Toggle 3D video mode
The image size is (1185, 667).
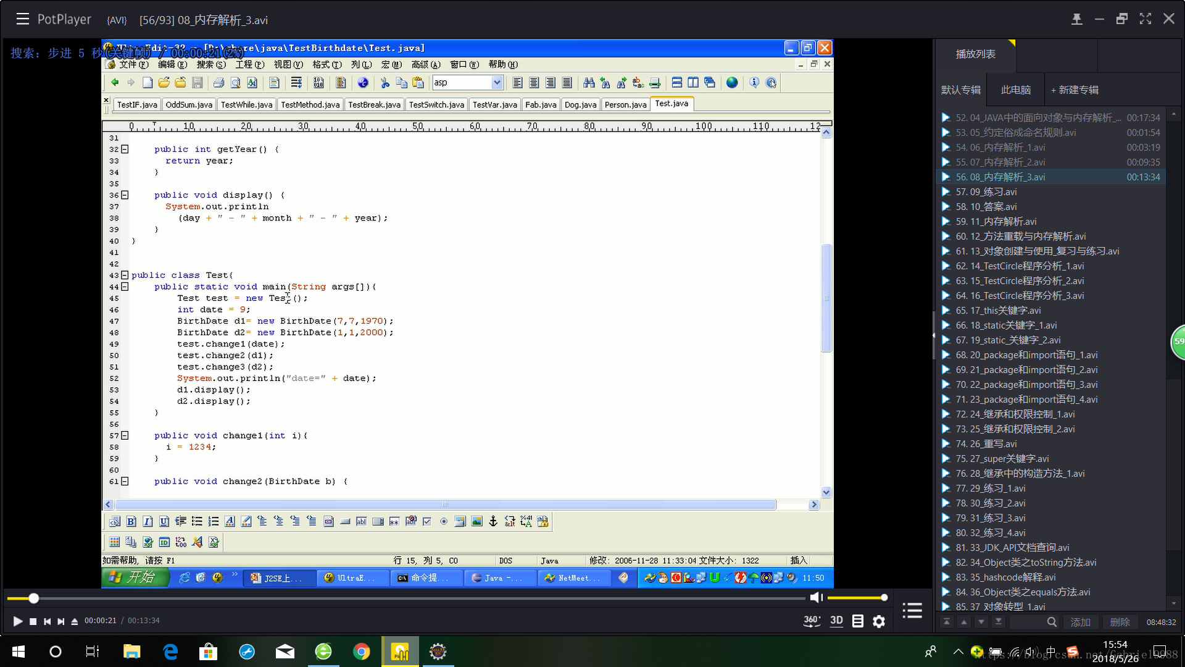pos(836,621)
